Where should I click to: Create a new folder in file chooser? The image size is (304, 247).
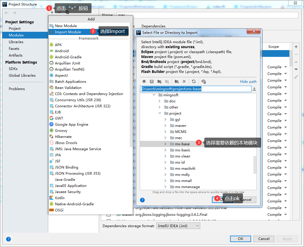click(177, 81)
